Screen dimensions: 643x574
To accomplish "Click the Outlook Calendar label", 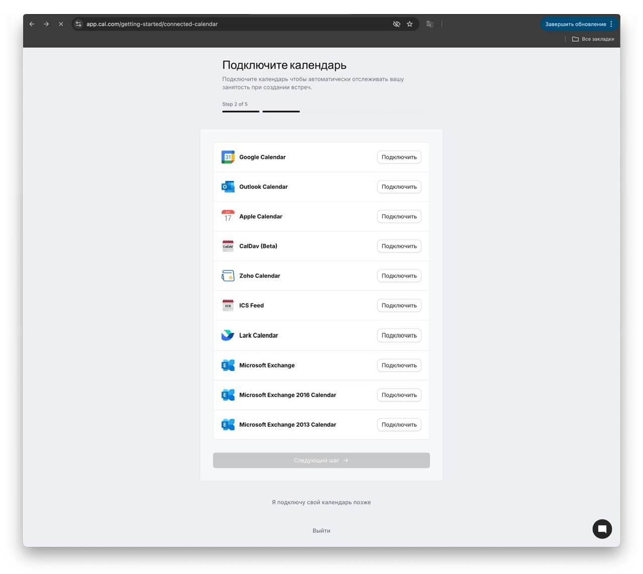I will [263, 187].
